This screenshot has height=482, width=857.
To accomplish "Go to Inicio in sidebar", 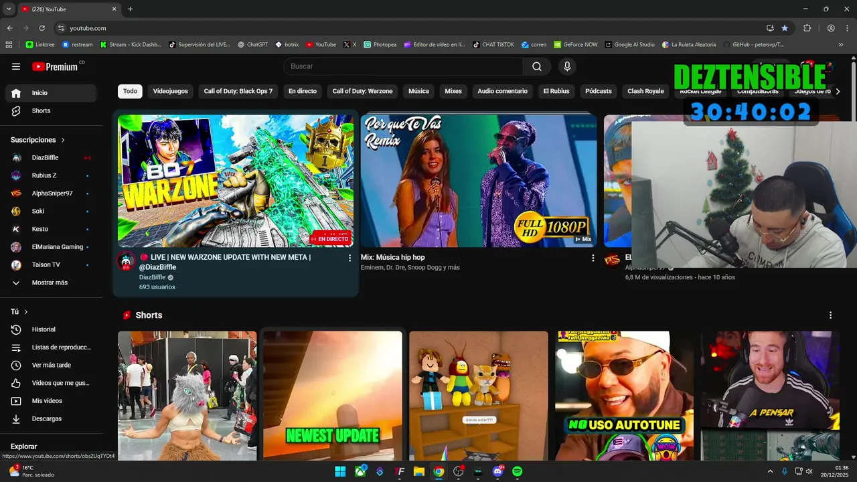I will pyautogui.click(x=51, y=93).
